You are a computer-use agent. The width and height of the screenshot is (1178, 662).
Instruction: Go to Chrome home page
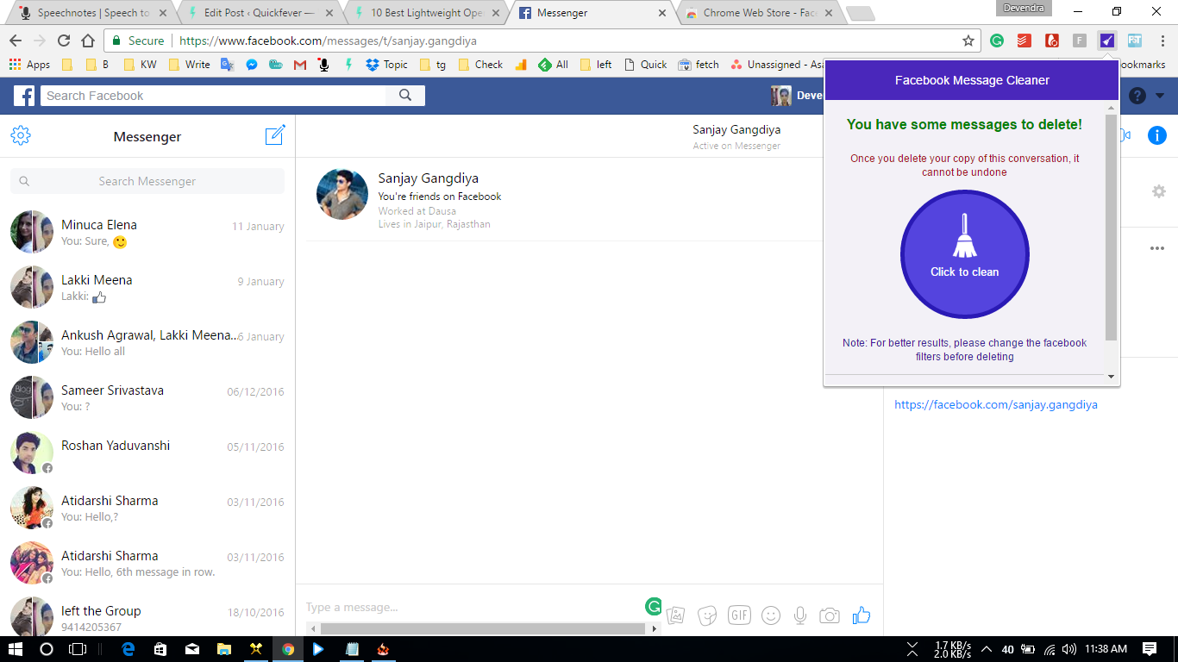pos(87,41)
